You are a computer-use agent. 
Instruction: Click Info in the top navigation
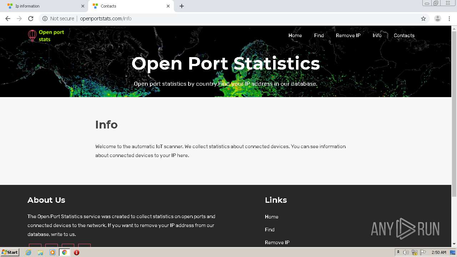[377, 35]
